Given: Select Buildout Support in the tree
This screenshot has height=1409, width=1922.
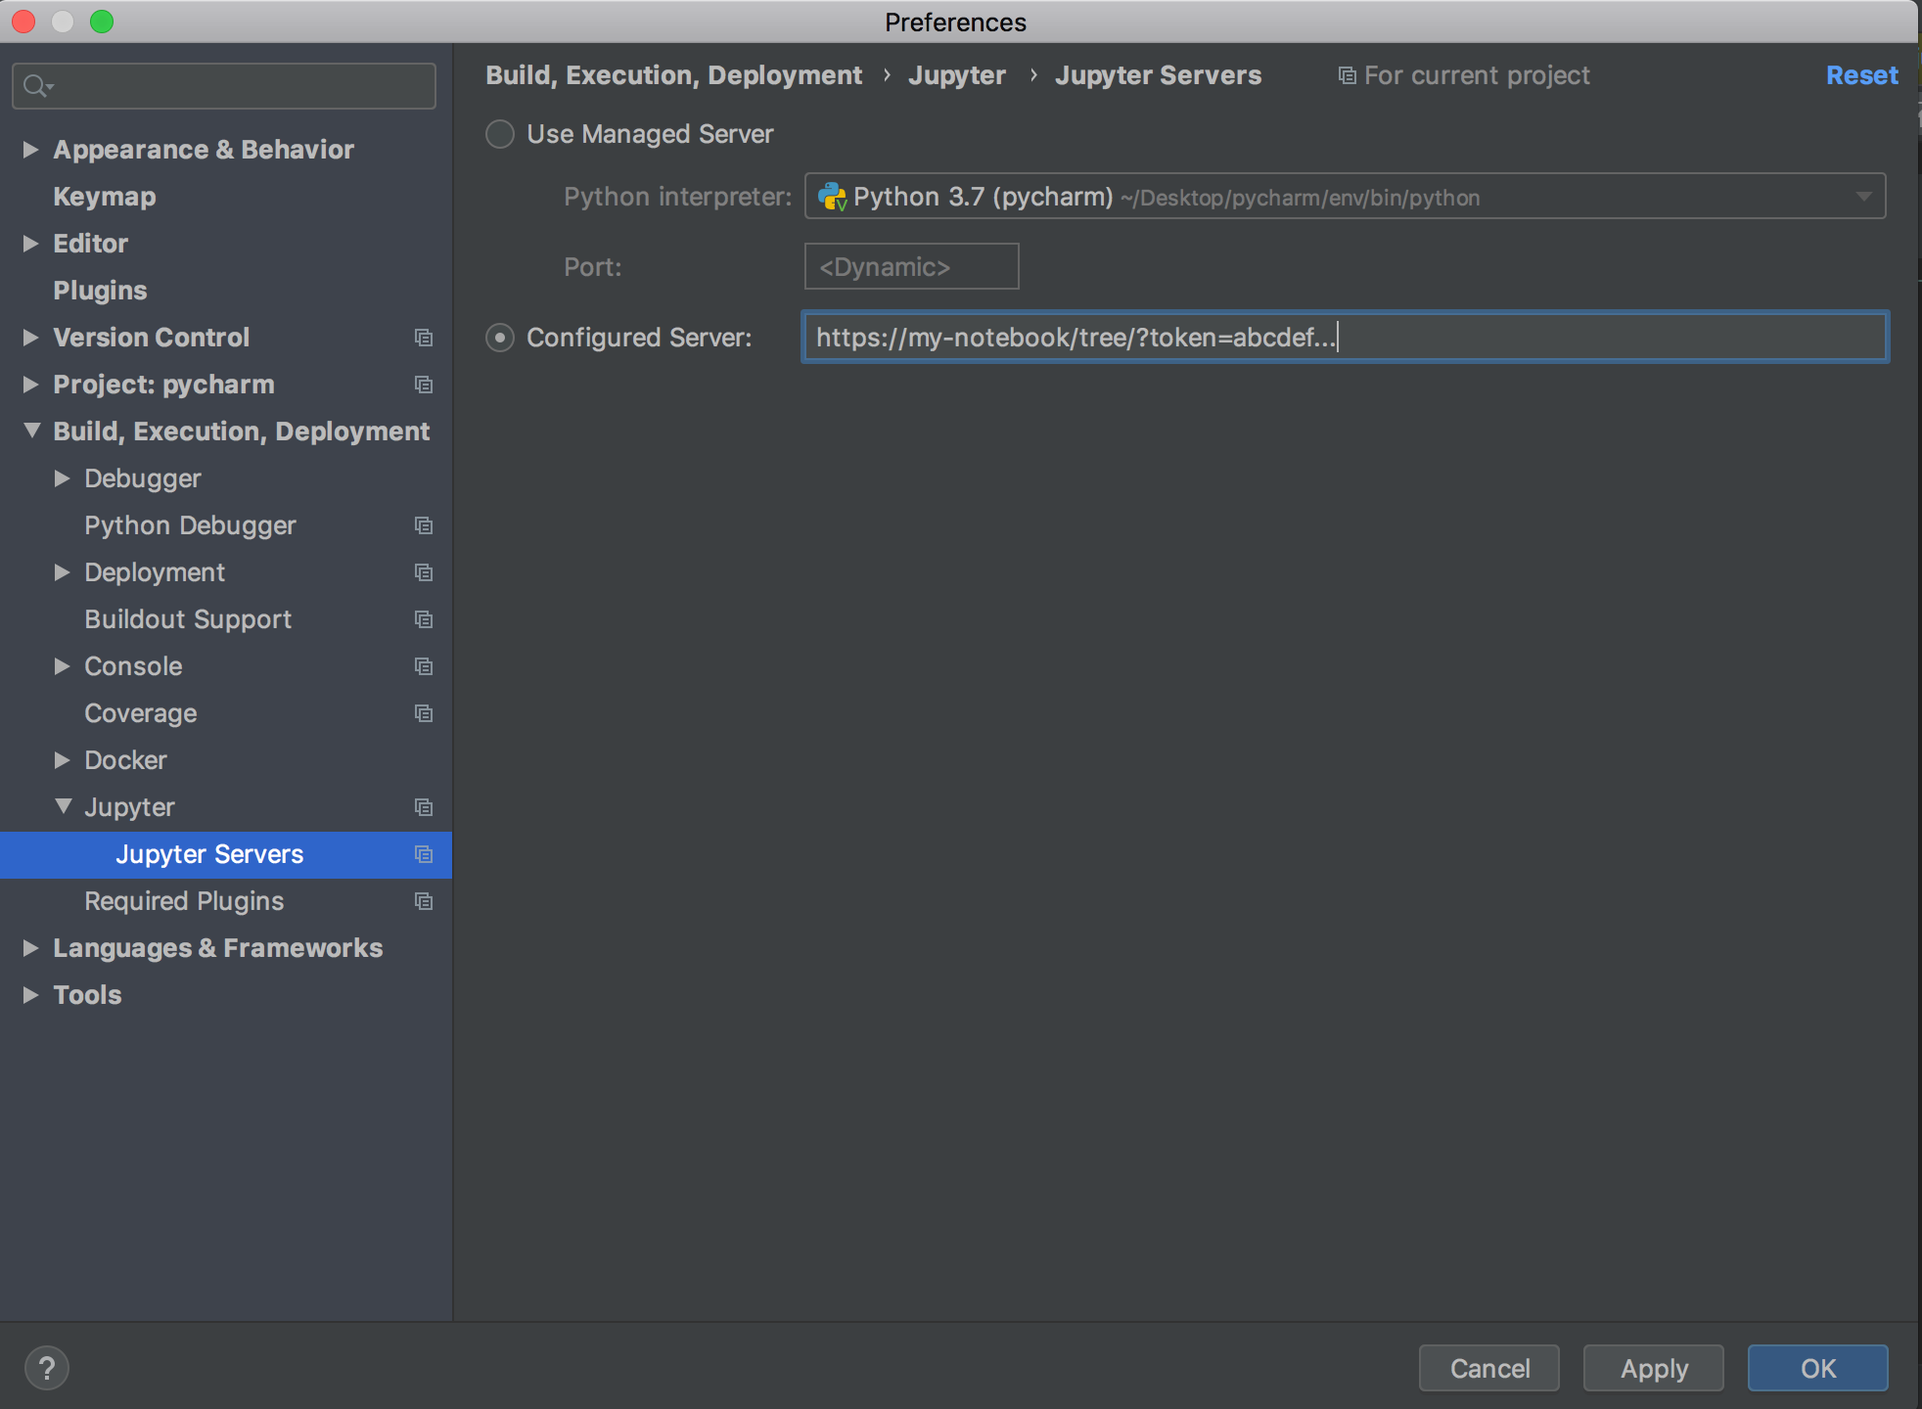Looking at the screenshot, I should click(188, 619).
